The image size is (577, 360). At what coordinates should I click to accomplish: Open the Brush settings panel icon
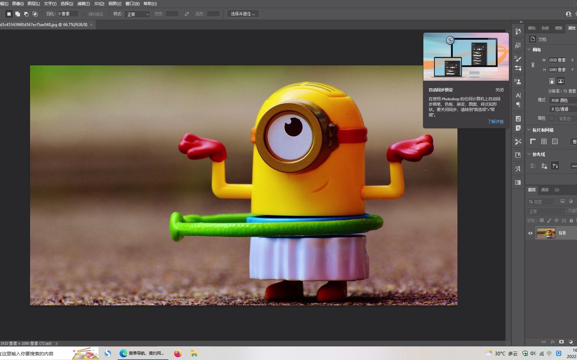point(518,59)
